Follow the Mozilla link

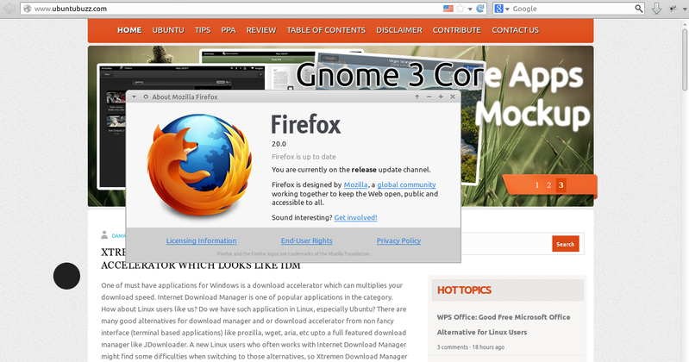tap(355, 184)
